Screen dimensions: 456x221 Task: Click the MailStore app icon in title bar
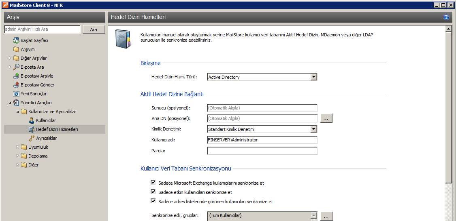click(5, 5)
